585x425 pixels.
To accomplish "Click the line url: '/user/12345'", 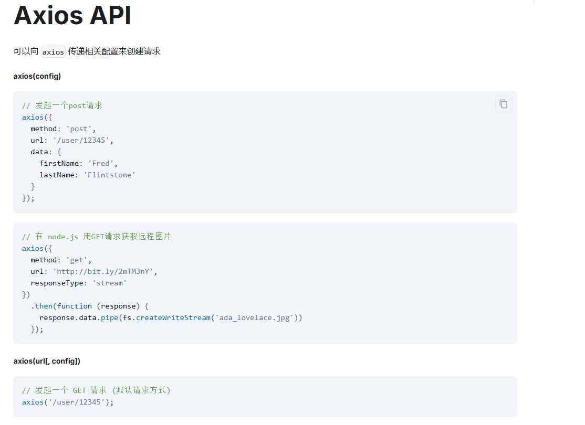I will [x=71, y=140].
